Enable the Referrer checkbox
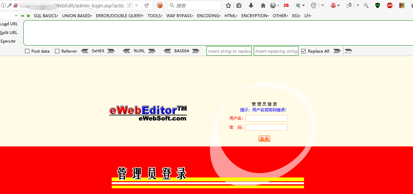This screenshot has width=413, height=194. pyautogui.click(x=57, y=51)
